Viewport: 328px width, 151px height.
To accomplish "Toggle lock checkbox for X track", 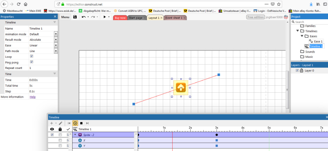I will pos(60,140).
